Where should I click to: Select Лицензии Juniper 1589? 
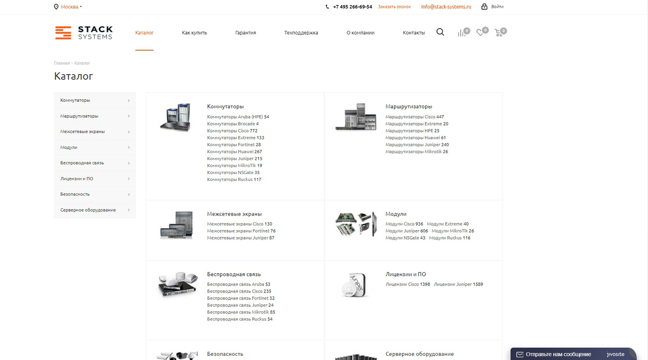(x=458, y=284)
